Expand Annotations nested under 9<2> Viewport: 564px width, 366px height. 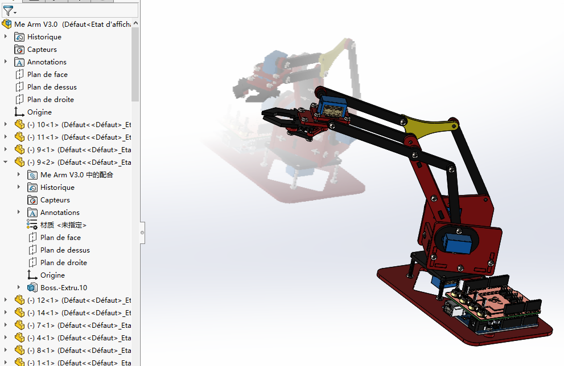click(x=19, y=212)
